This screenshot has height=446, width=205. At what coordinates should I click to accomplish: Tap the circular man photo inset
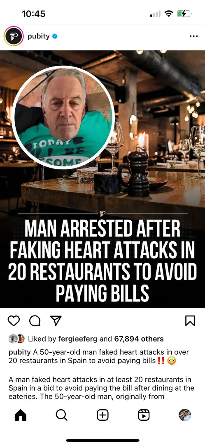pyautogui.click(x=63, y=117)
